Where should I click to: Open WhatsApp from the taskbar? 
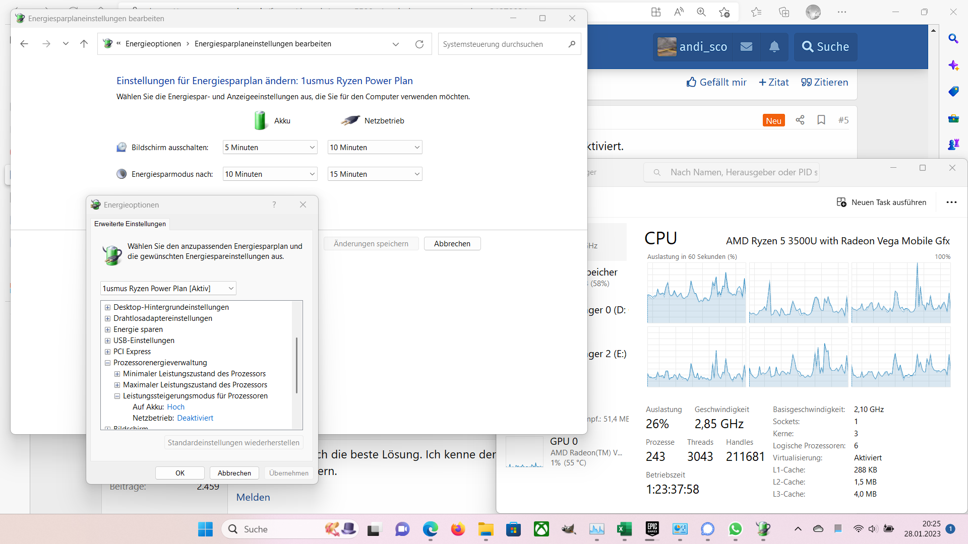735,529
